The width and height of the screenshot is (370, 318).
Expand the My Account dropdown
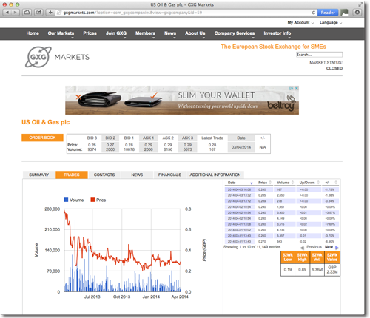coord(300,22)
